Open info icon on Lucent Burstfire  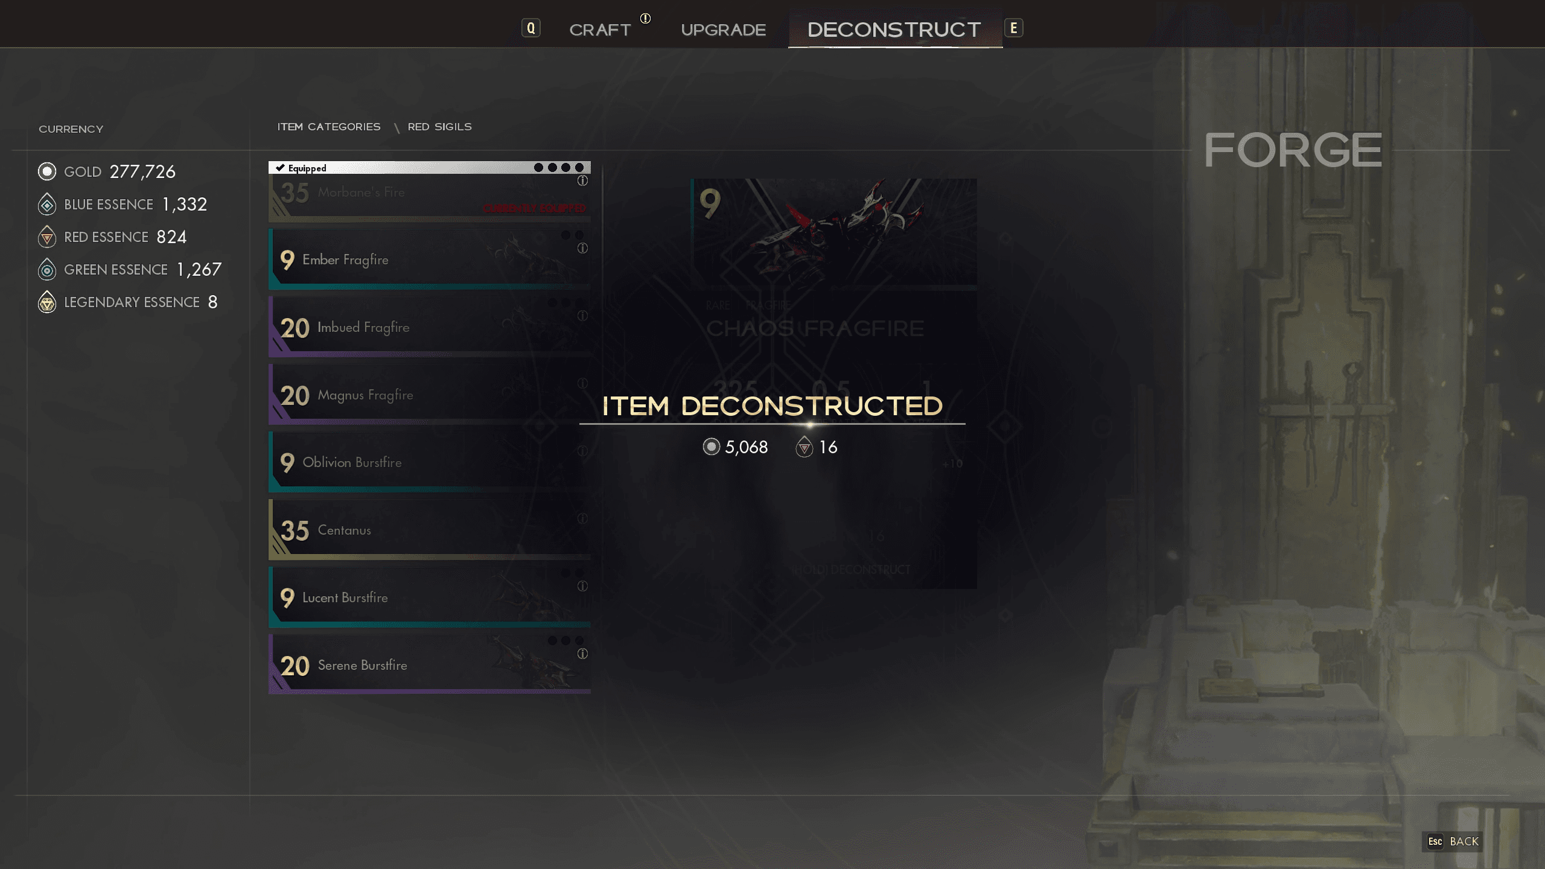click(582, 586)
